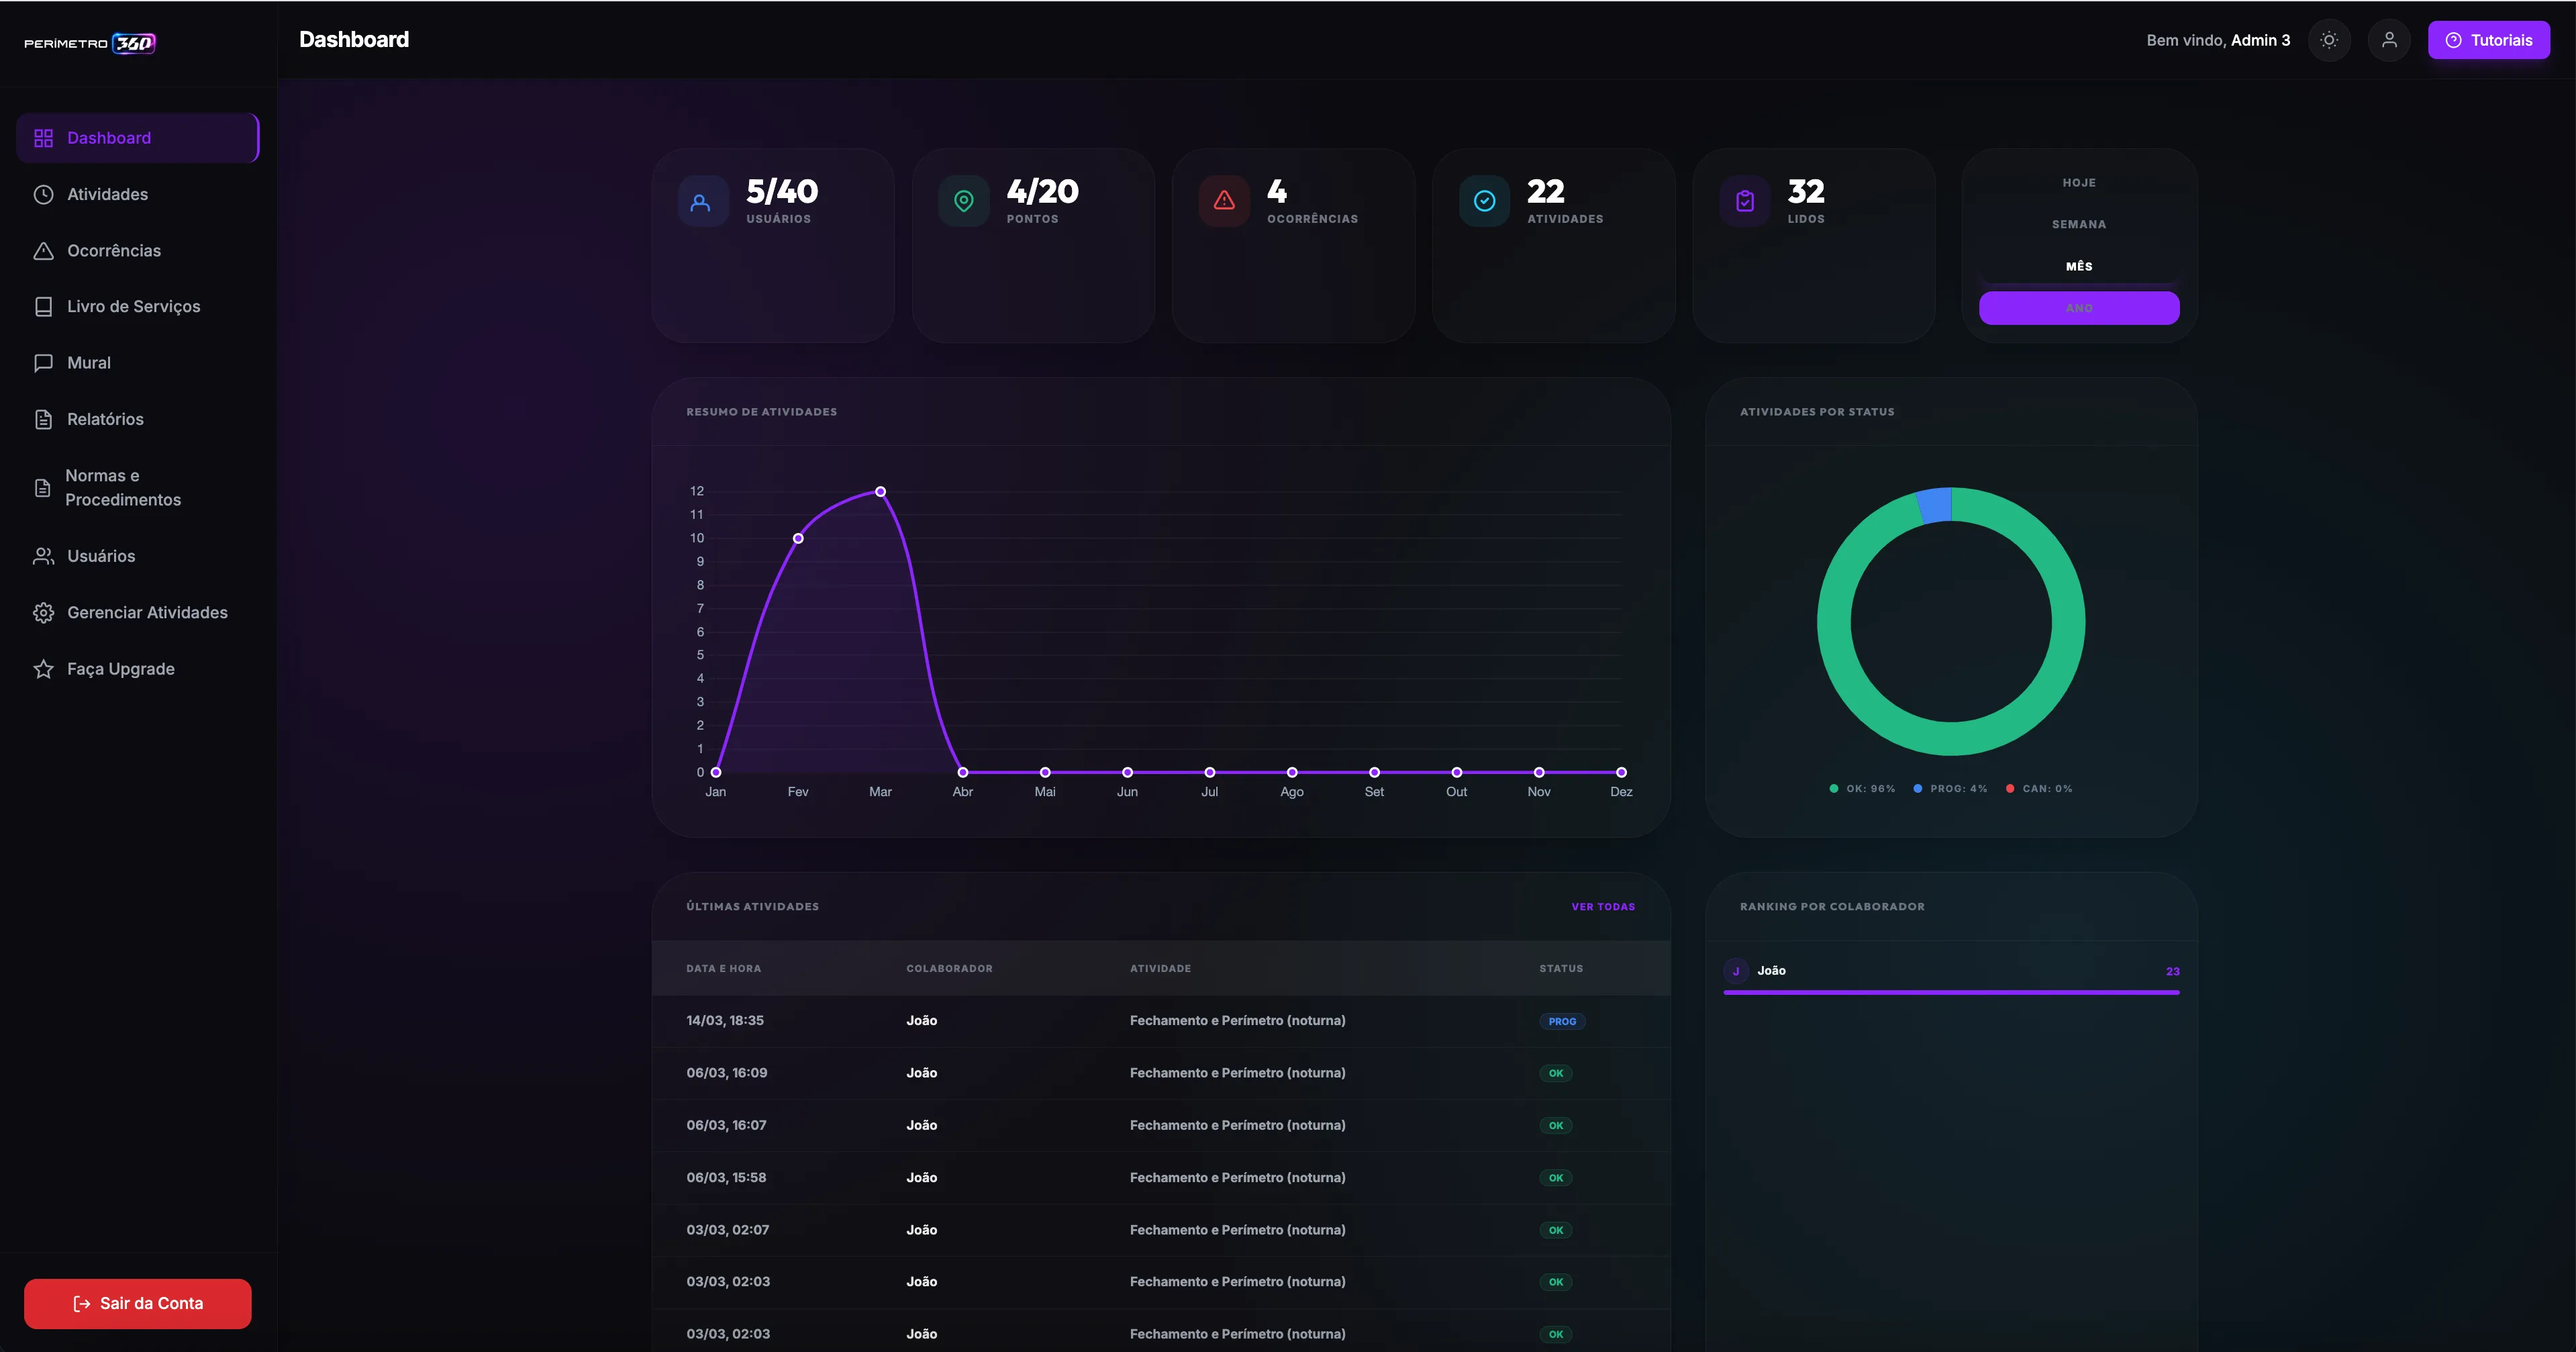Click the 14/03, 18:35 date cell
2576x1352 pixels.
pyautogui.click(x=725, y=1021)
